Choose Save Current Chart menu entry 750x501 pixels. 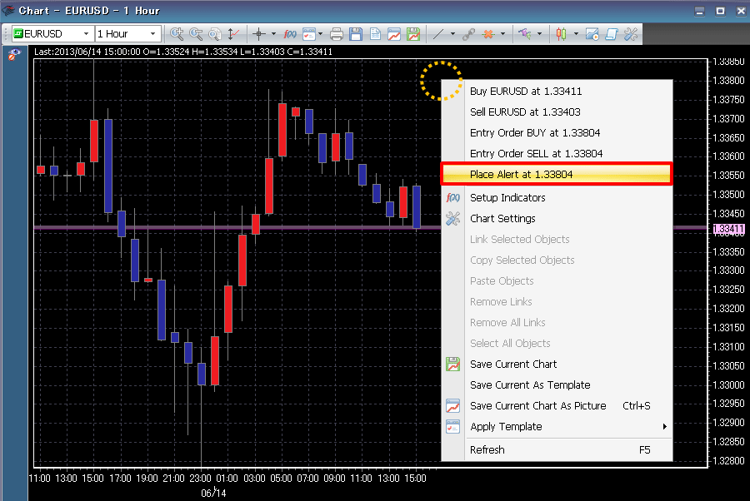[557, 365]
